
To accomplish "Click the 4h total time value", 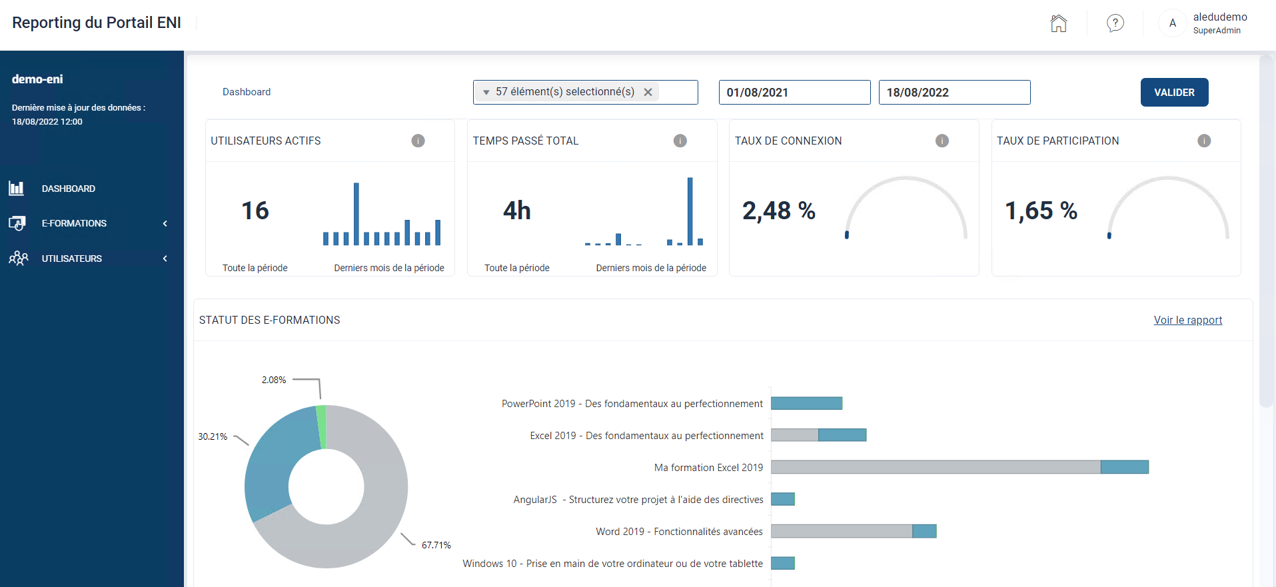I will [x=517, y=211].
